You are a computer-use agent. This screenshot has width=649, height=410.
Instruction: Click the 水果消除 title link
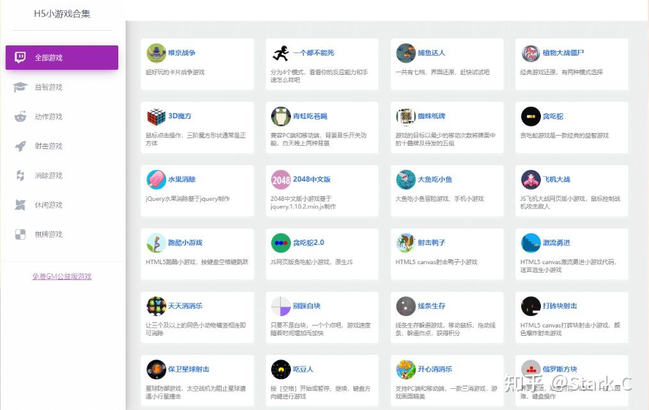coord(182,179)
